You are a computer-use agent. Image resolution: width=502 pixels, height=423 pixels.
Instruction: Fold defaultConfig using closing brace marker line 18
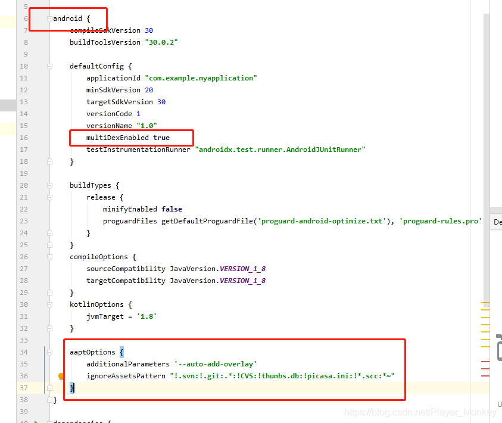(x=49, y=161)
